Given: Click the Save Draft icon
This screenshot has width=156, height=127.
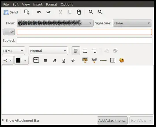Looking at the screenshot, I should coord(27,12).
